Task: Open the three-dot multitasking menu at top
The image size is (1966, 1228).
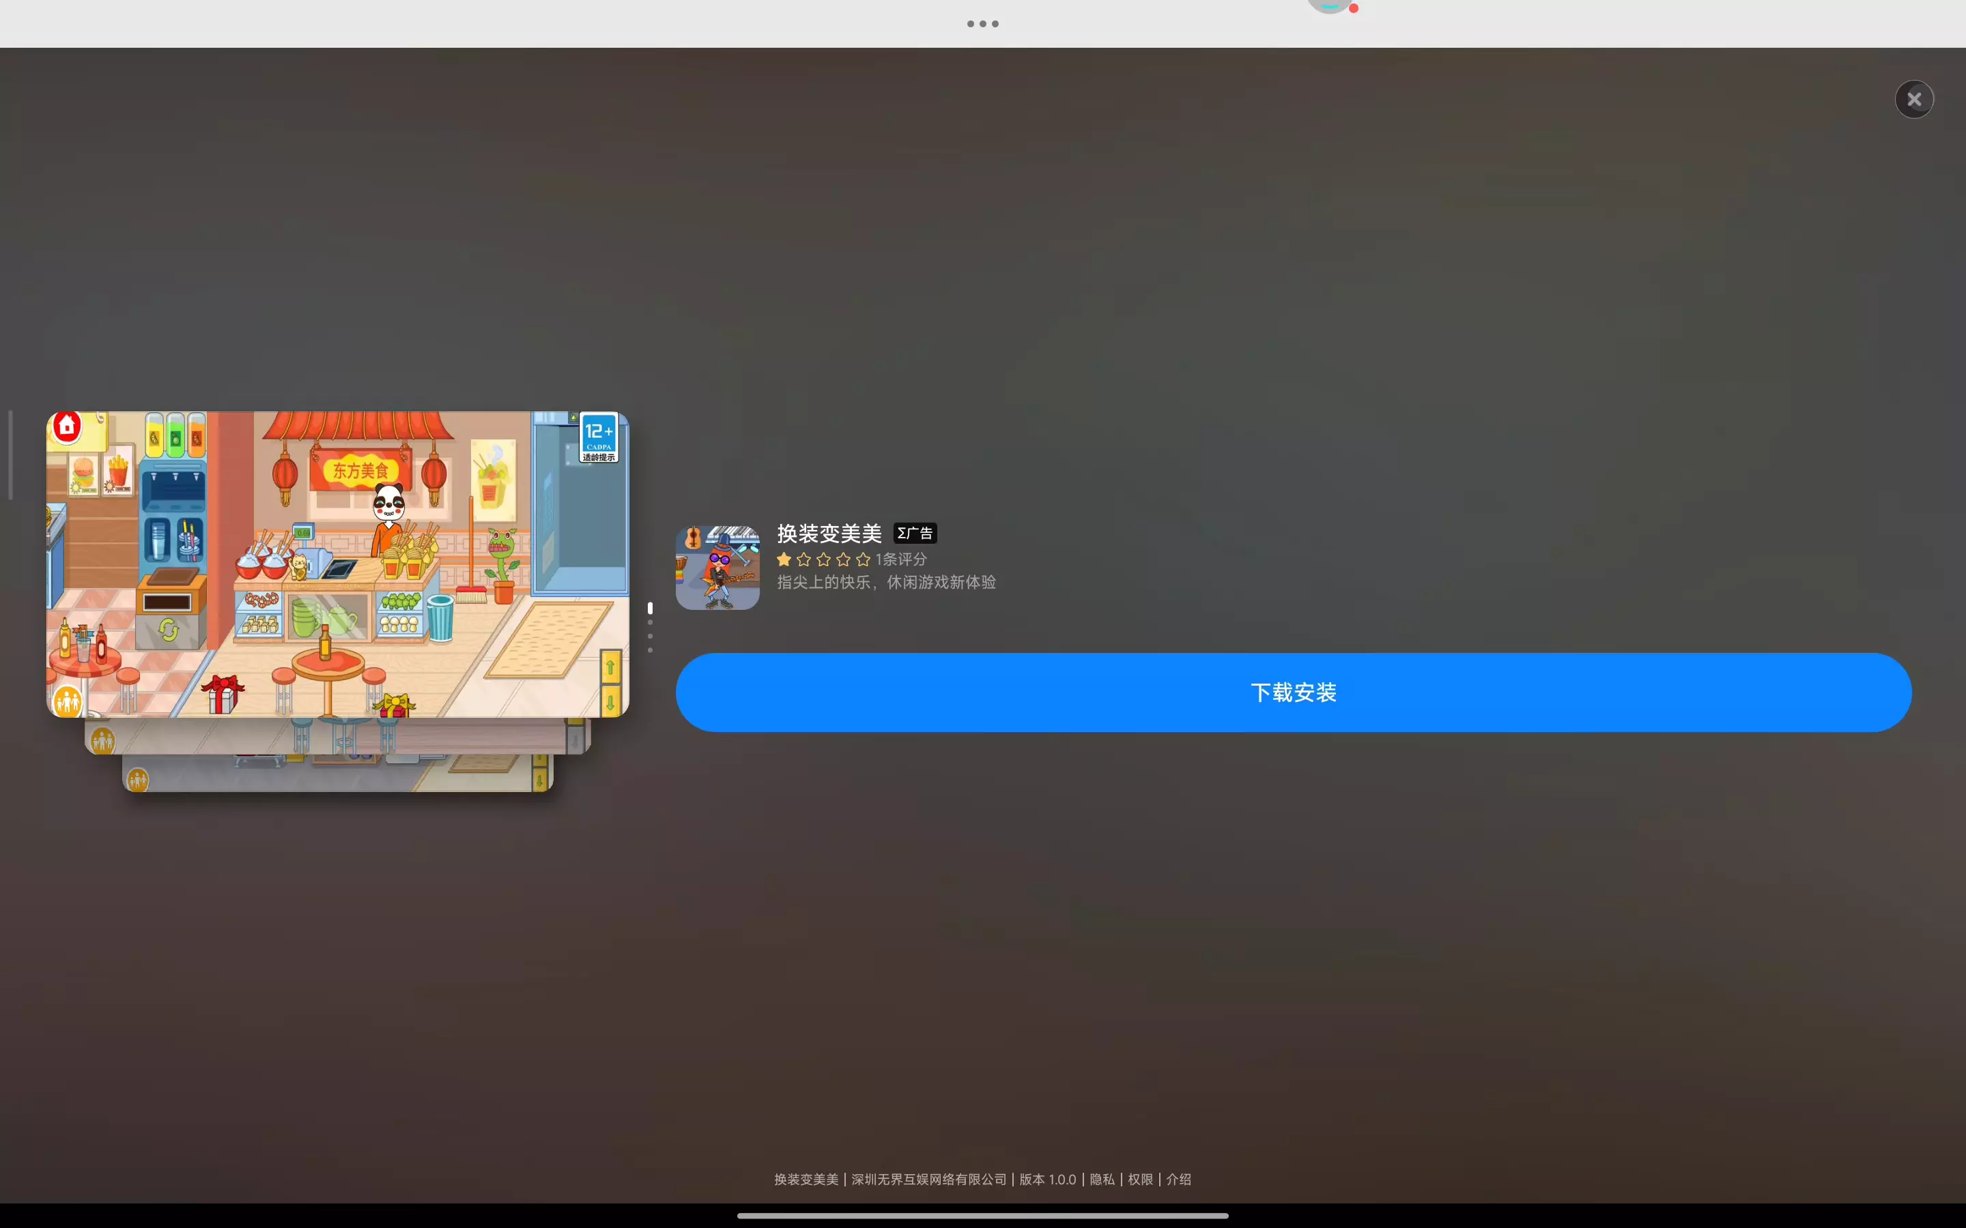Action: point(983,24)
